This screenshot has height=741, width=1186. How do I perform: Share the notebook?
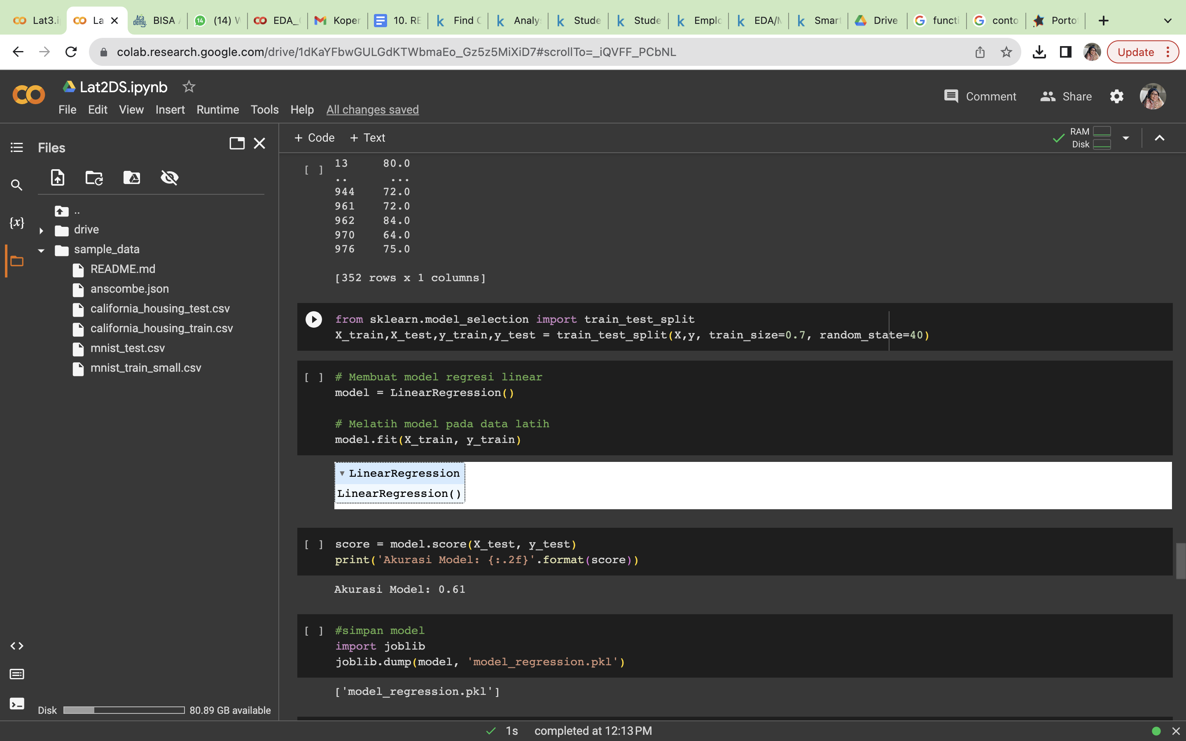click(1066, 97)
